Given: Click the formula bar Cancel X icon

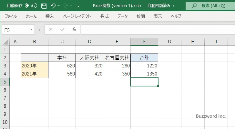Looking at the screenshot, I should pos(51,29).
